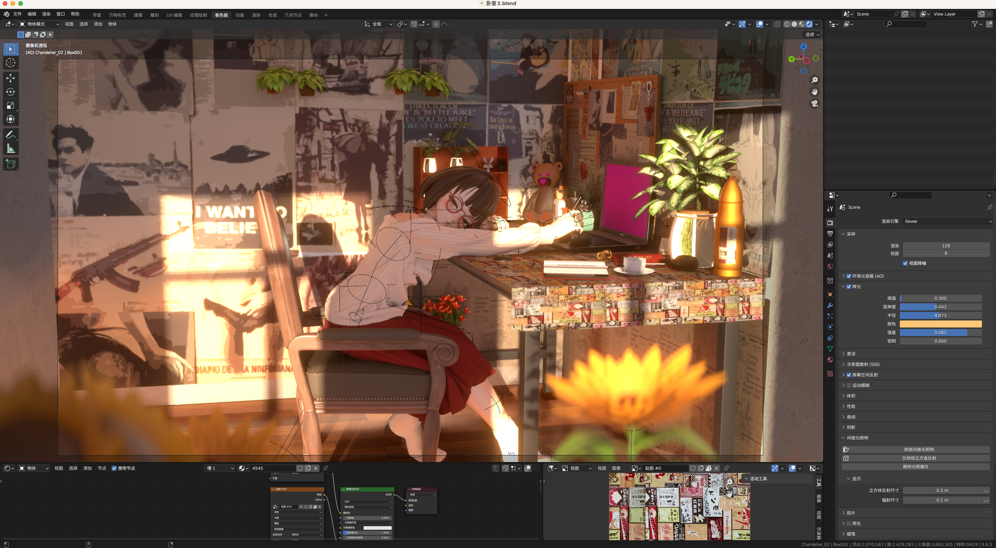Image resolution: width=996 pixels, height=548 pixels.
Task: Click 删除光照缓存 button
Action: pos(915,467)
